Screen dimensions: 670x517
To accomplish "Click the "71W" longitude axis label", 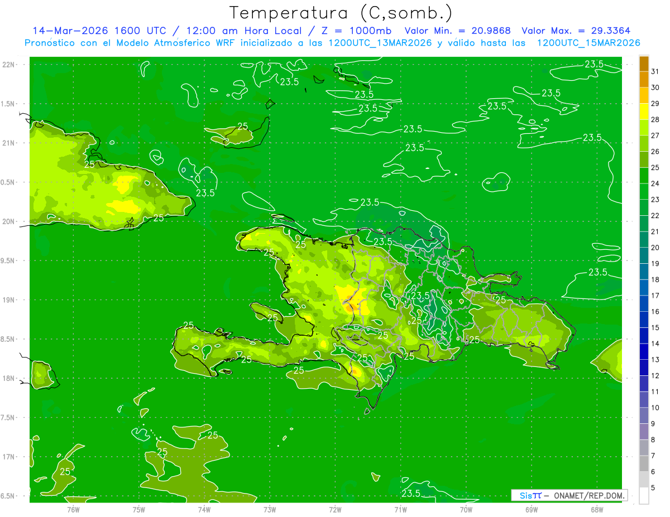I will pos(400,510).
